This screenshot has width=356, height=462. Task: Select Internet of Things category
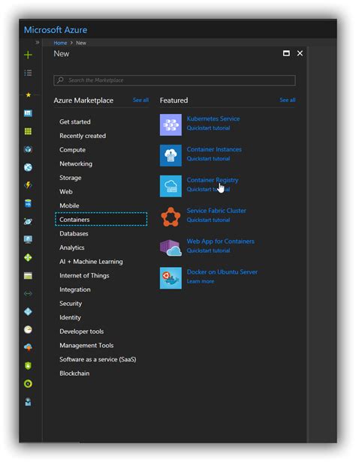coord(84,275)
